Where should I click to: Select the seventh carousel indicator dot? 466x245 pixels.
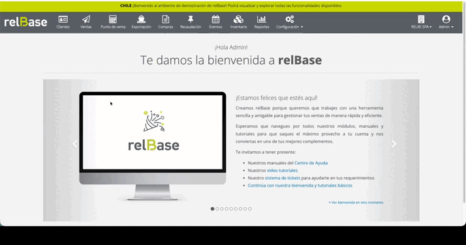click(x=240, y=209)
